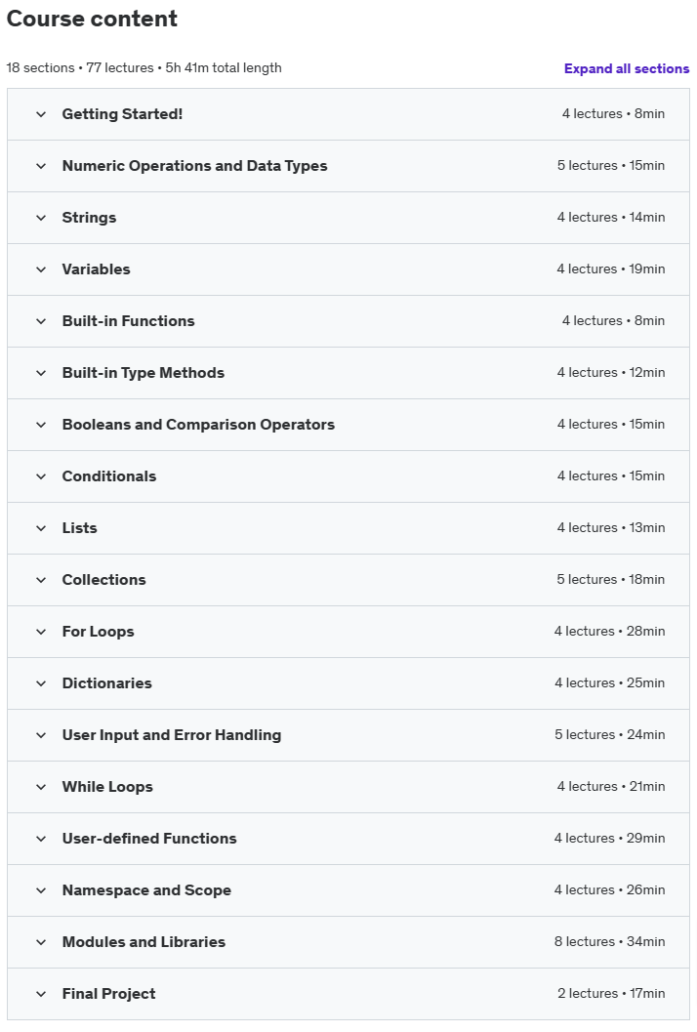
Task: Click the Lists section title
Action: click(80, 528)
